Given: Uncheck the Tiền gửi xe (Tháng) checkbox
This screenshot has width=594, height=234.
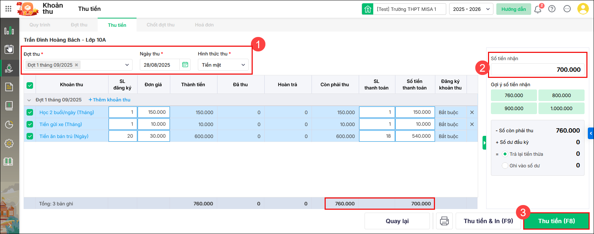Looking at the screenshot, I should pyautogui.click(x=30, y=124).
